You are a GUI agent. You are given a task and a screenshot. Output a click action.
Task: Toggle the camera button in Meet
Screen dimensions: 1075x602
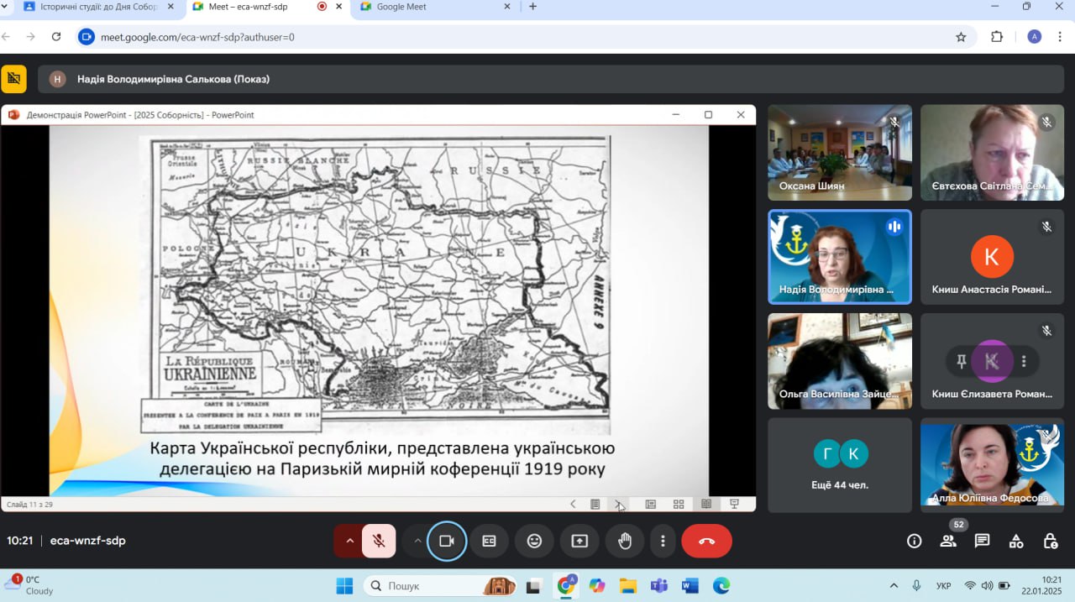tap(447, 541)
